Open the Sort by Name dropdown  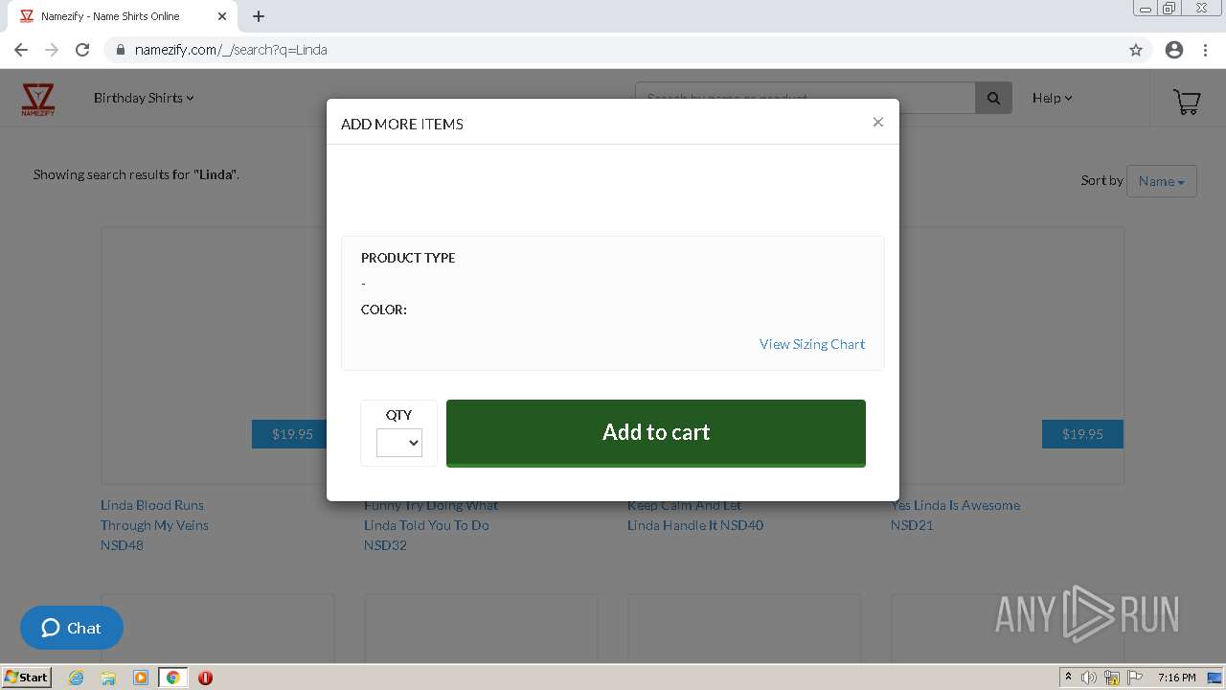coord(1162,181)
